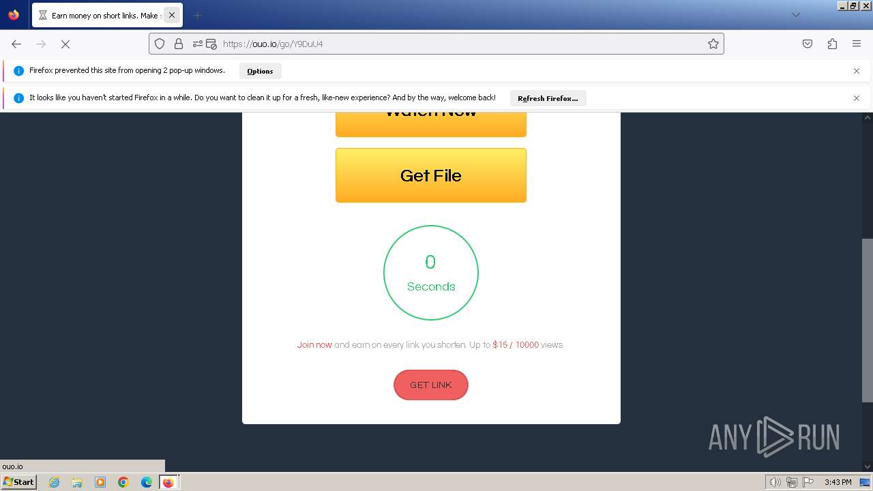Dismiss the pop-up blocked notification
The width and height of the screenshot is (873, 491).
click(857, 71)
